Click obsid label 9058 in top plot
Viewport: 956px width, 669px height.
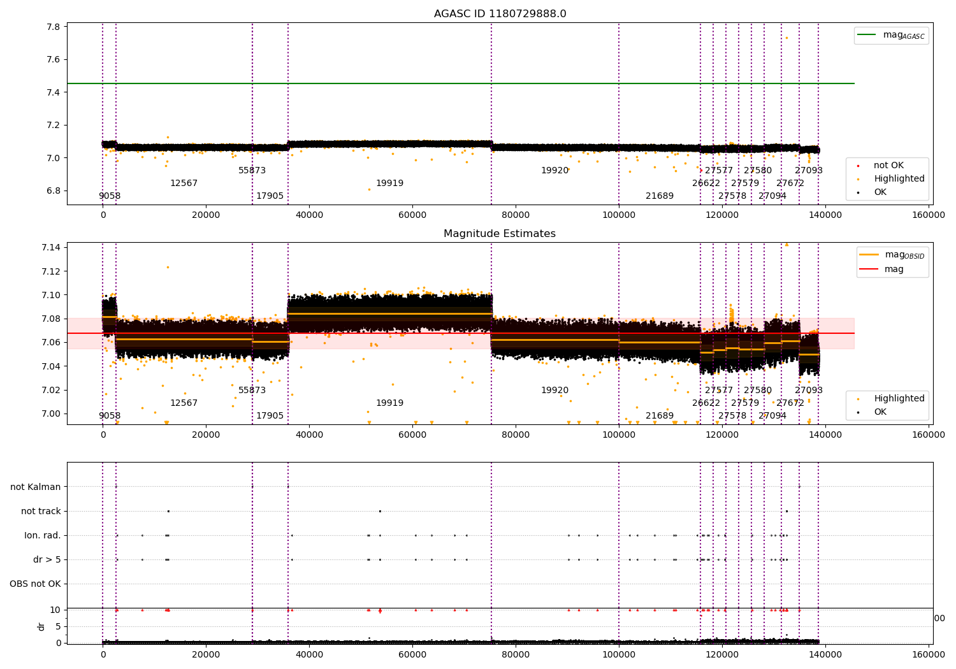coord(110,196)
